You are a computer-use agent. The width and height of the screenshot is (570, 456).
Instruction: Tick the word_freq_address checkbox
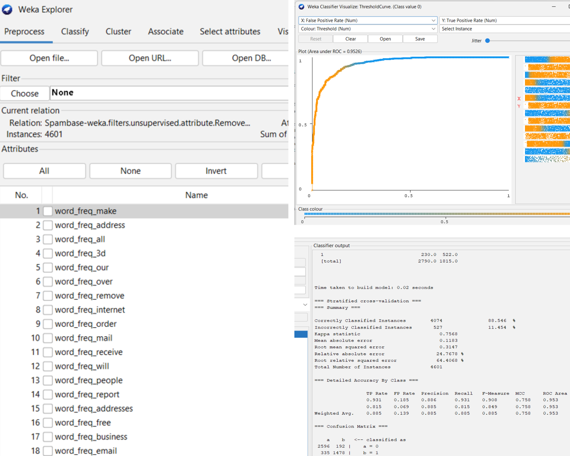click(48, 225)
